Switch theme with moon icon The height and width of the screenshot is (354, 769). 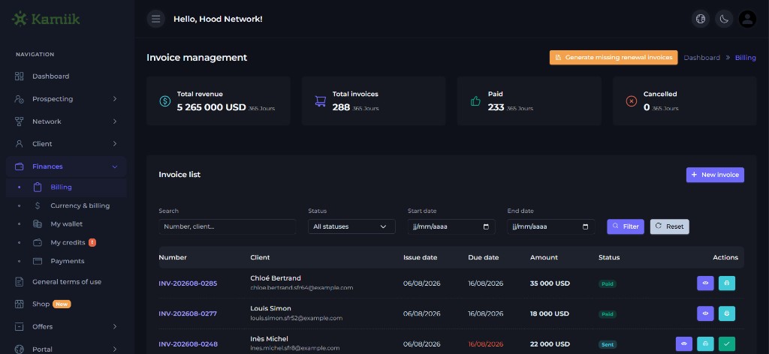click(724, 19)
